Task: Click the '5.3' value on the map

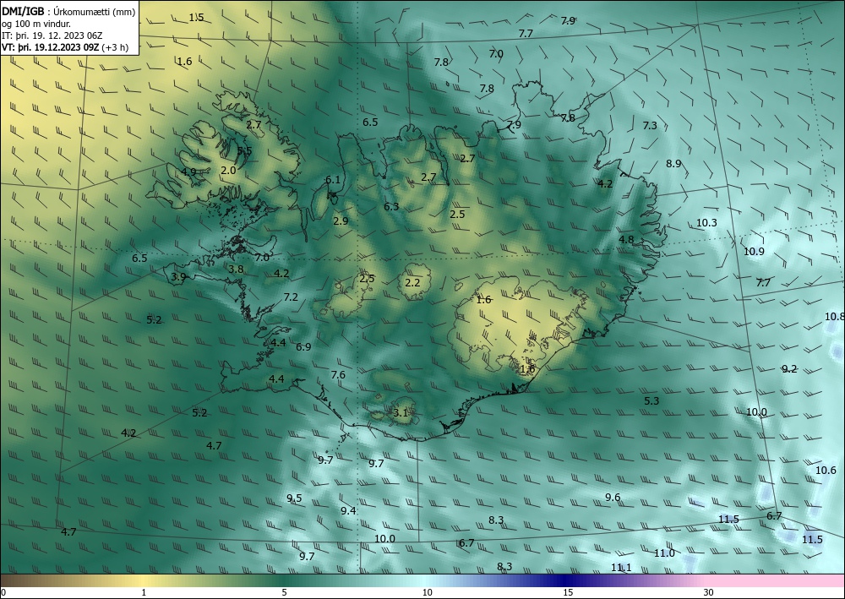Action: tap(651, 400)
